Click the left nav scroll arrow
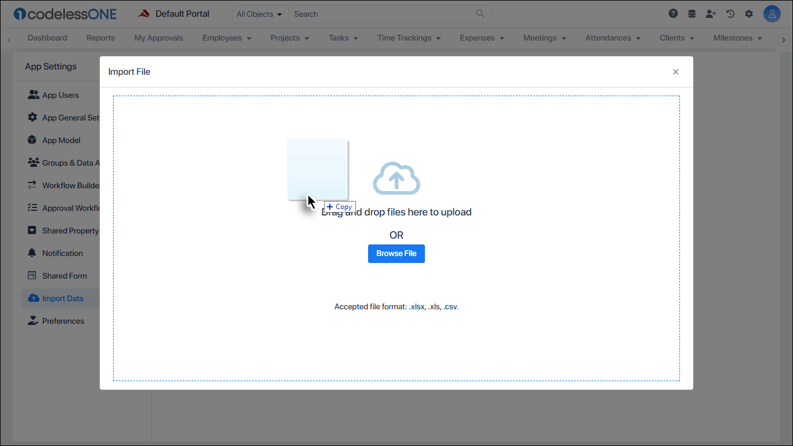This screenshot has width=793, height=446. 9,39
